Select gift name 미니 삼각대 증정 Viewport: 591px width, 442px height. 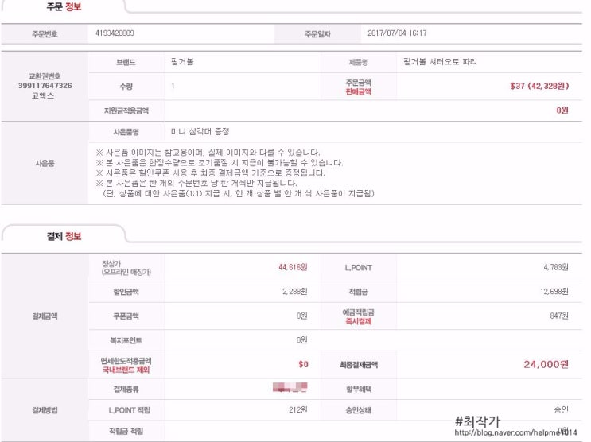tap(200, 131)
